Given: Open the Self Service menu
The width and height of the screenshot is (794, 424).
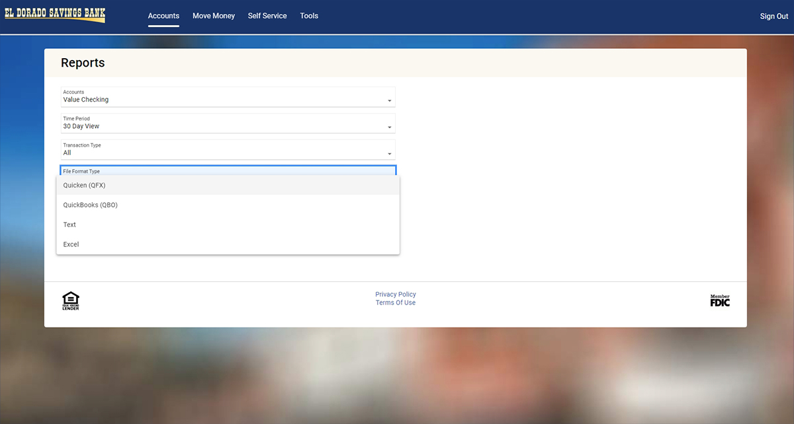Looking at the screenshot, I should tap(267, 16).
